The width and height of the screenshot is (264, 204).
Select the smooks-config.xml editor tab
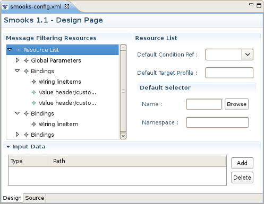[x=36, y=6]
